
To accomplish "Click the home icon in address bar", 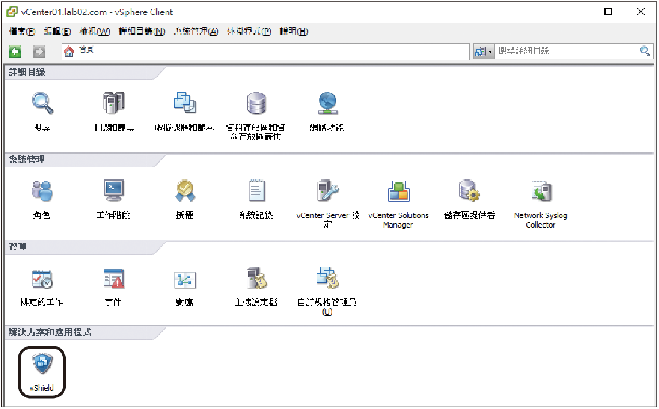I will [x=69, y=51].
